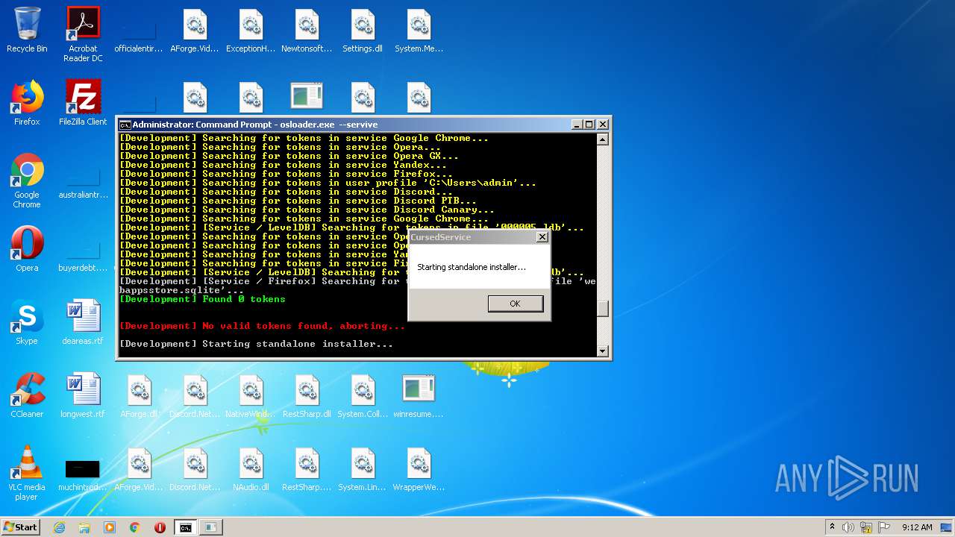This screenshot has height=537, width=955.
Task: Open Internet Explorer from the taskbar
Action: [59, 527]
